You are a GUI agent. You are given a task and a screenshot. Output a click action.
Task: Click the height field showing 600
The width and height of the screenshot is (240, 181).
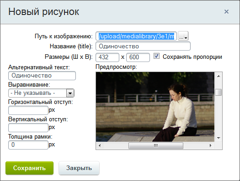pyautogui.click(x=138, y=57)
